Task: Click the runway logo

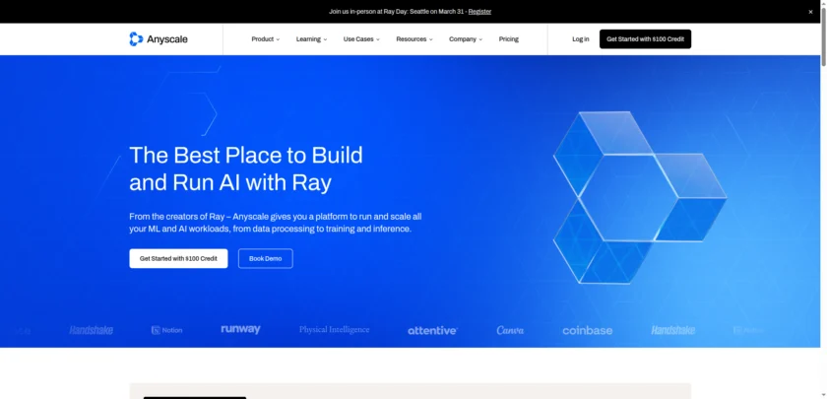Action: 240,329
